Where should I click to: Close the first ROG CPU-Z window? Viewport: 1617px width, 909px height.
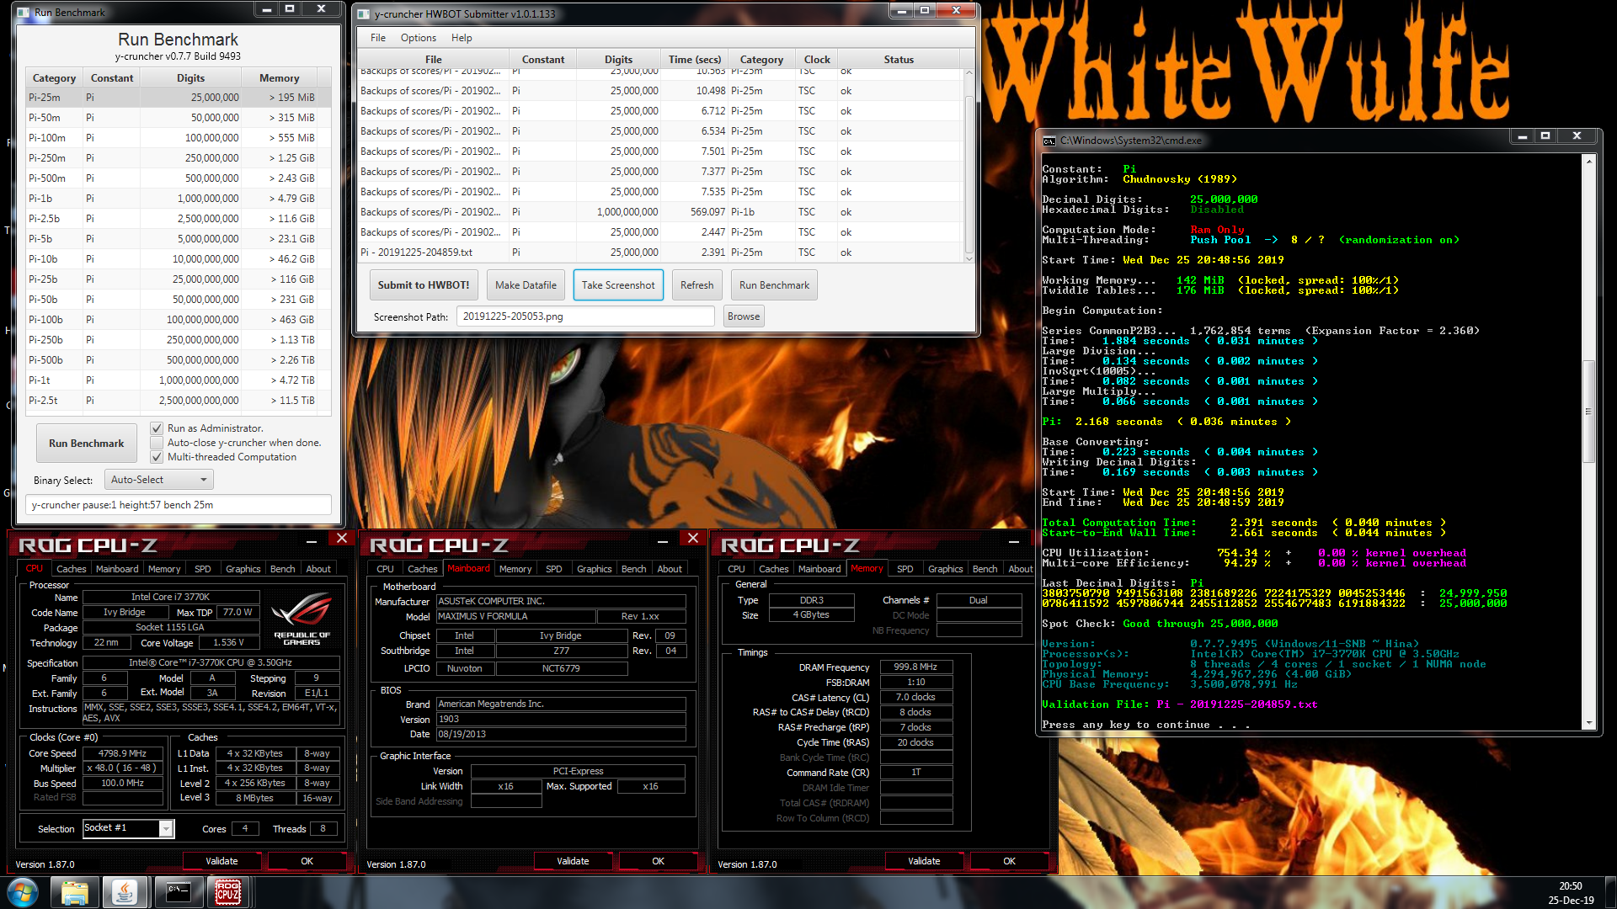341,539
